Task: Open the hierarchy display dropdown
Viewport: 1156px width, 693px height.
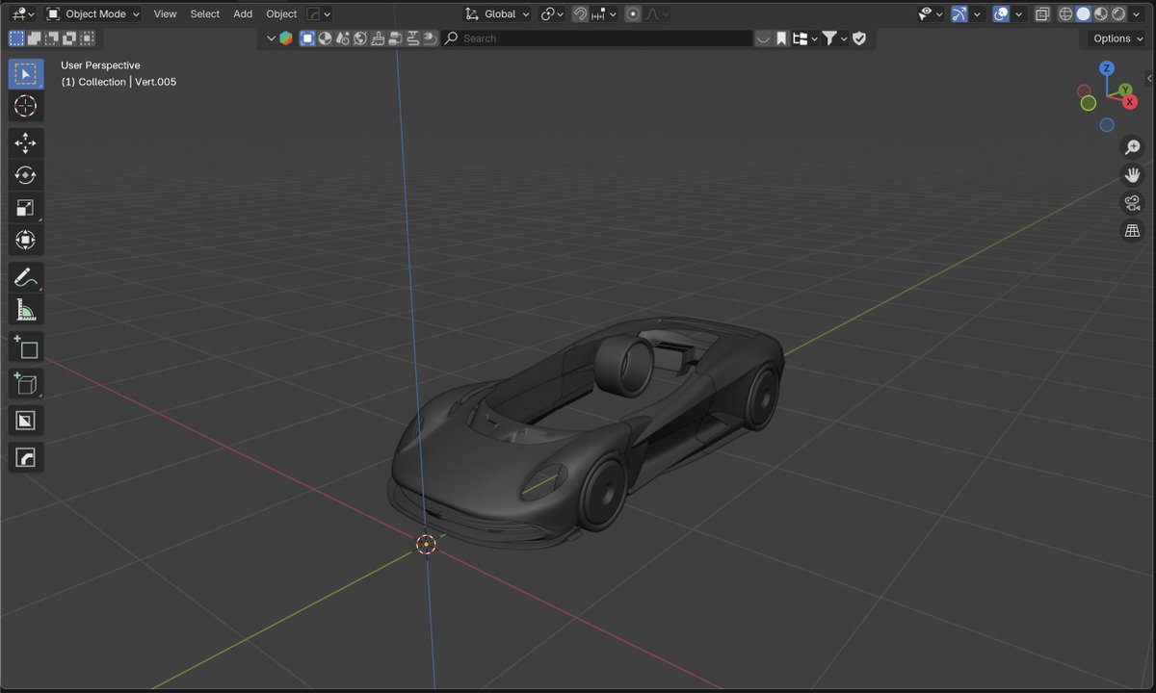Action: [804, 38]
